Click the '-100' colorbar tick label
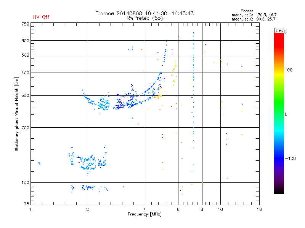305x228 pixels. click(x=290, y=158)
